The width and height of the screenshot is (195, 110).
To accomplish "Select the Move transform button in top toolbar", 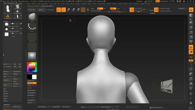I will 68,10.
